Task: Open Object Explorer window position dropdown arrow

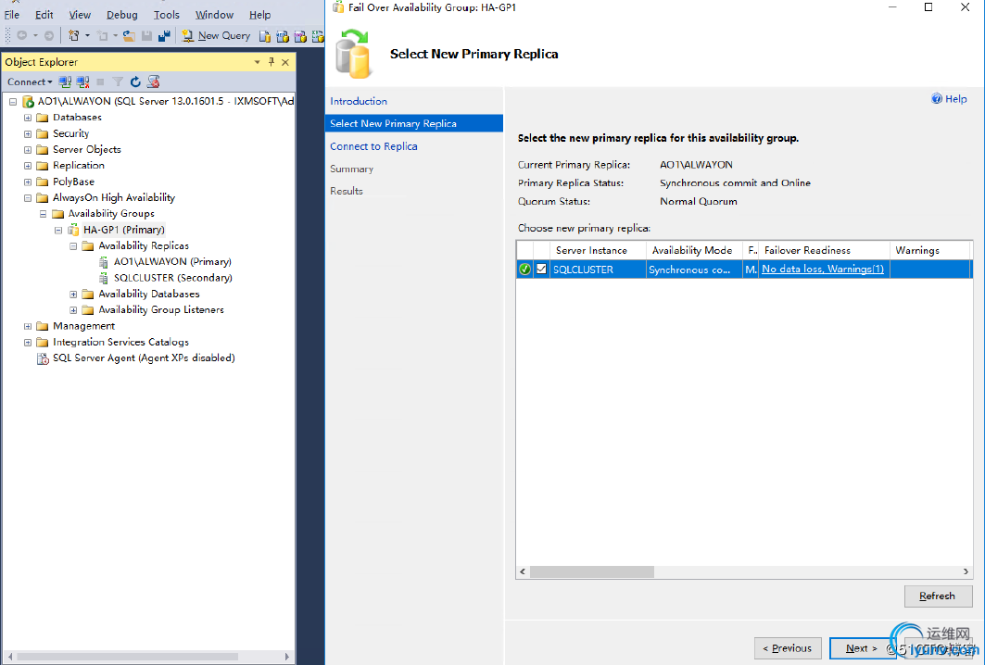Action: (257, 62)
